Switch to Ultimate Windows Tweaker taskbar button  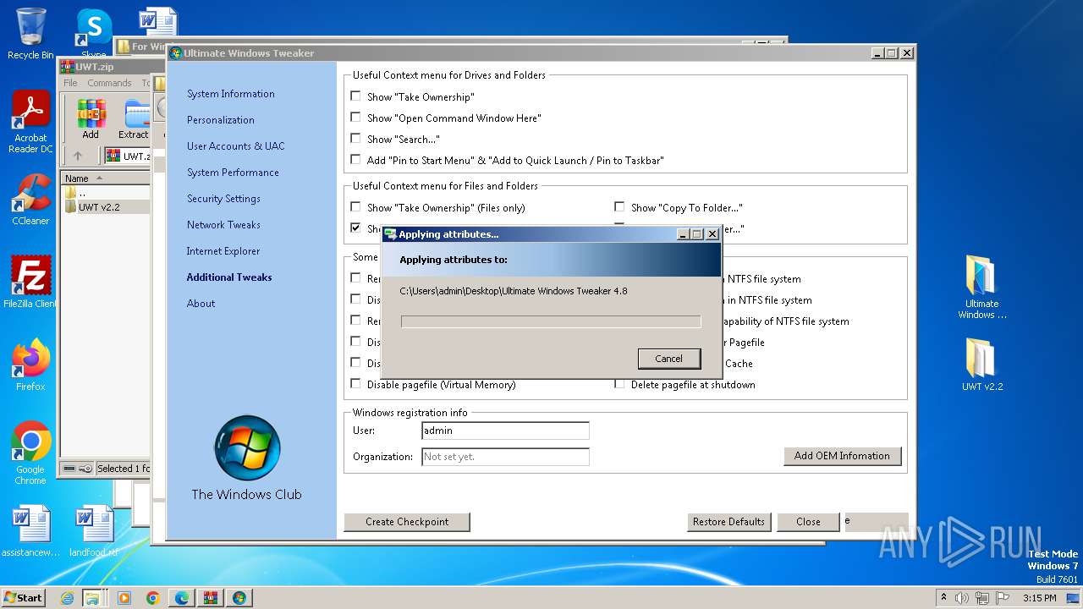[x=239, y=598]
